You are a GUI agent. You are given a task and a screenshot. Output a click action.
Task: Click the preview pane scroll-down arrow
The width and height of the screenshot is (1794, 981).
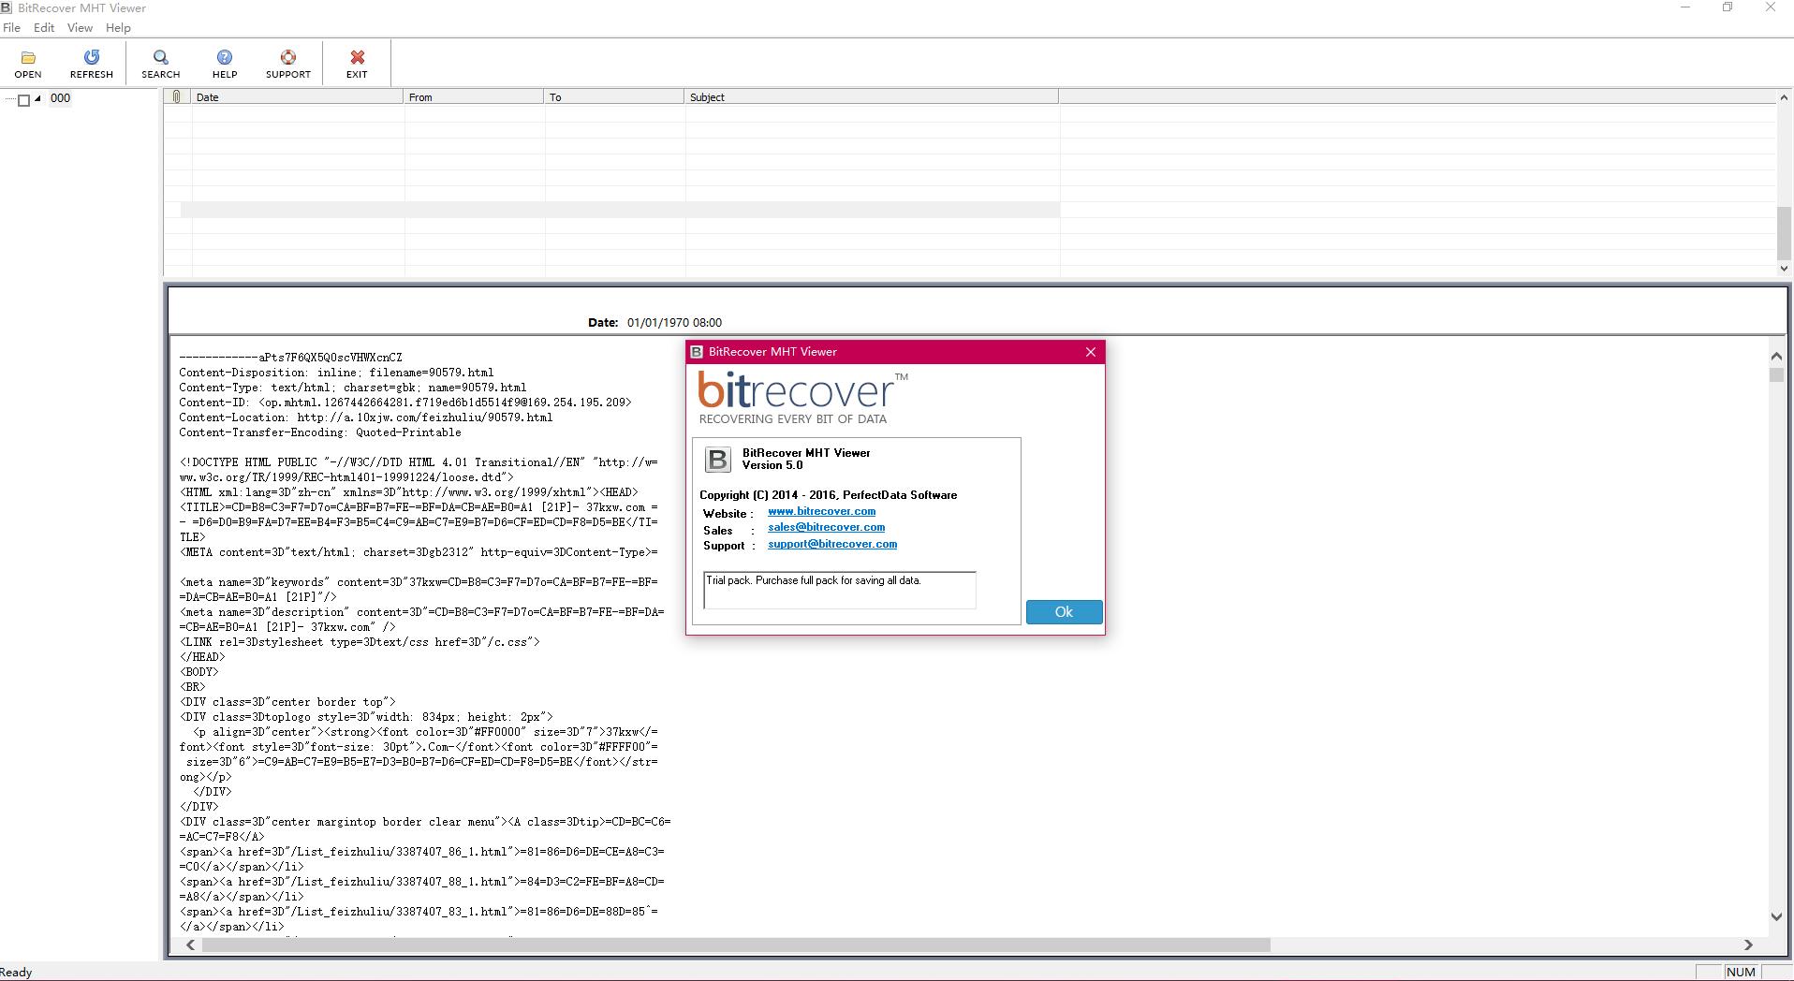point(1776,917)
